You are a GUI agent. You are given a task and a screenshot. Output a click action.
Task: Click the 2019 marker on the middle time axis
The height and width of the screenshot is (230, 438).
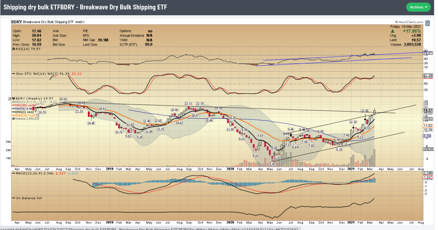pos(110,169)
